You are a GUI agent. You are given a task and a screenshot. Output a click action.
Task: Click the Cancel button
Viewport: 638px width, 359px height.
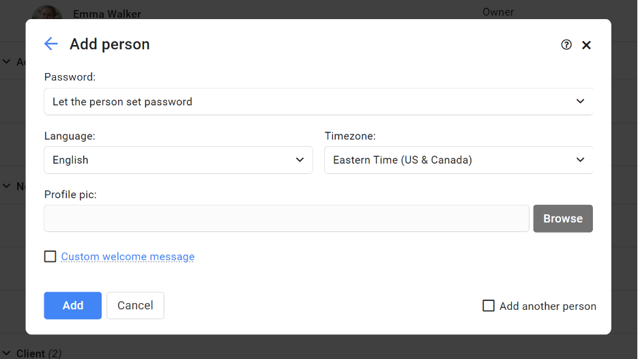(x=135, y=305)
